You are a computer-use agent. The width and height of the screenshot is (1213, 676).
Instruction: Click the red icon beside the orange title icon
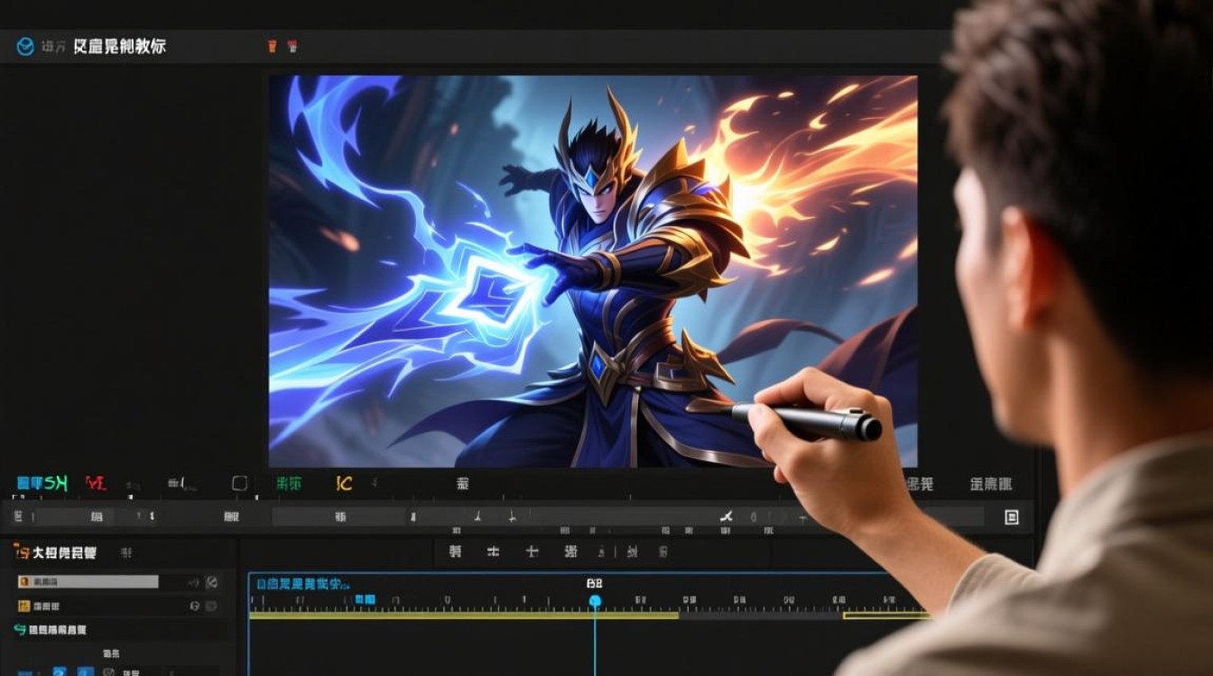coord(292,46)
